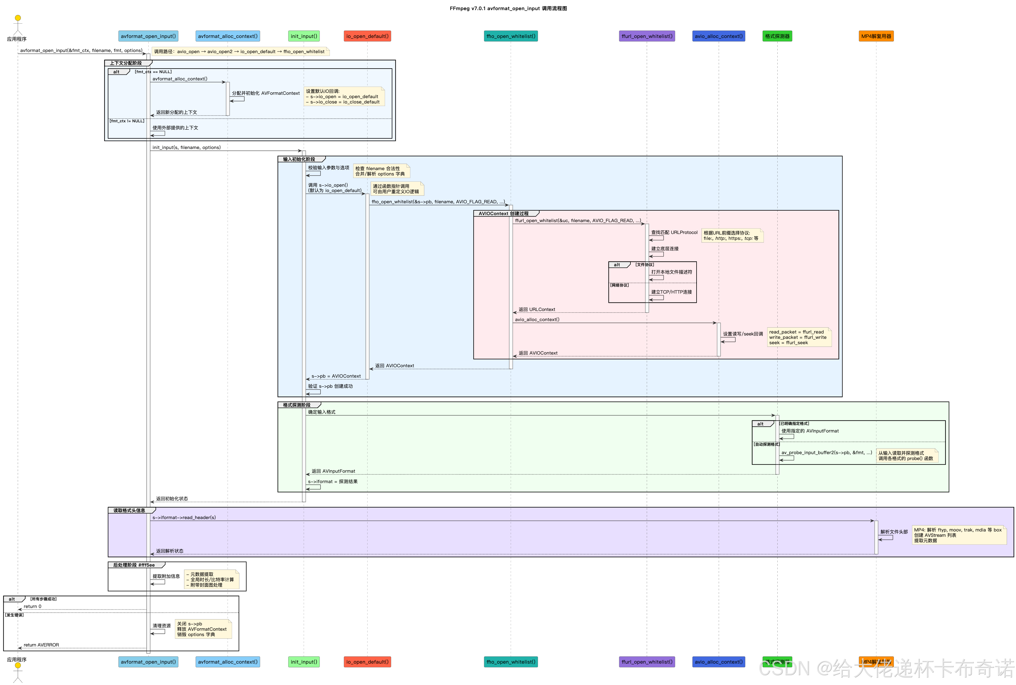Click the alt label for fmt_ctx == NULL
Image resolution: width=1016 pixels, height=685 pixels.
coord(116,72)
